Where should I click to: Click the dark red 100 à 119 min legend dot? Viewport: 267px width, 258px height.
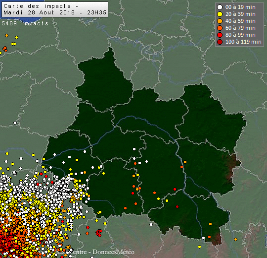[220, 42]
